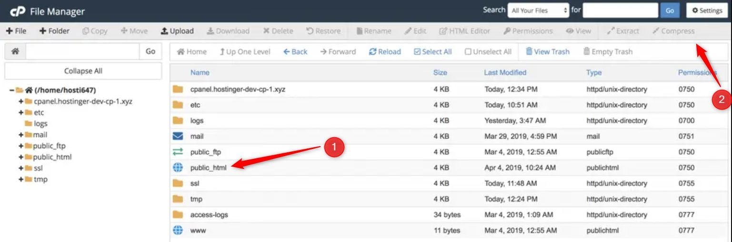
Task: Select the public_html file name
Action: [208, 168]
